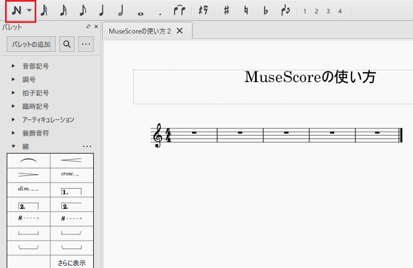The image size is (413, 268).
Task: Expand the 装飾音符 palette
Action: (13, 133)
